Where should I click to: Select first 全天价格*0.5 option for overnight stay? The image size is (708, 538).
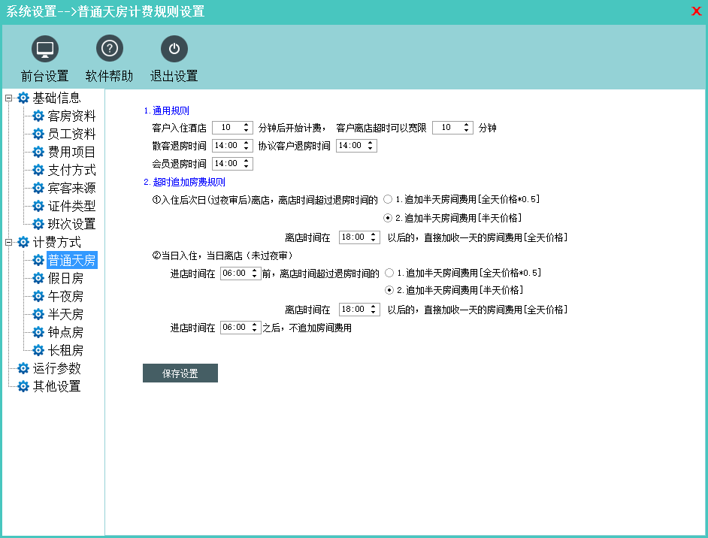click(388, 200)
